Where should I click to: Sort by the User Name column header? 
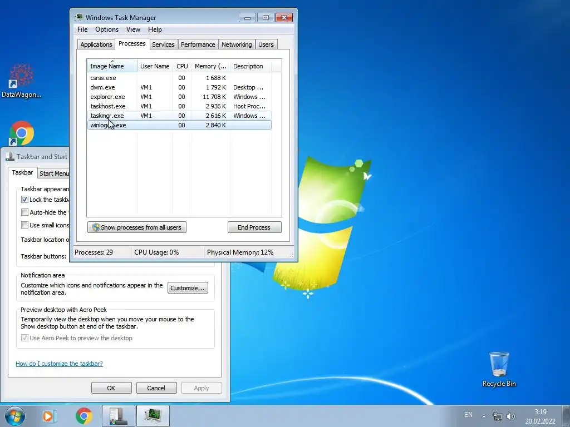(155, 66)
